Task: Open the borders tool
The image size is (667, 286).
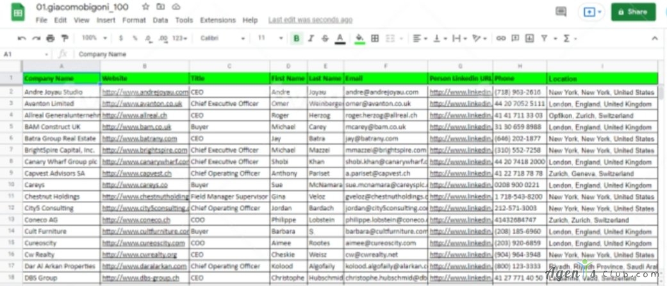Action: pos(375,38)
